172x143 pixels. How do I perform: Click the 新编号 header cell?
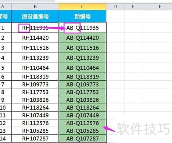(x=82, y=17)
